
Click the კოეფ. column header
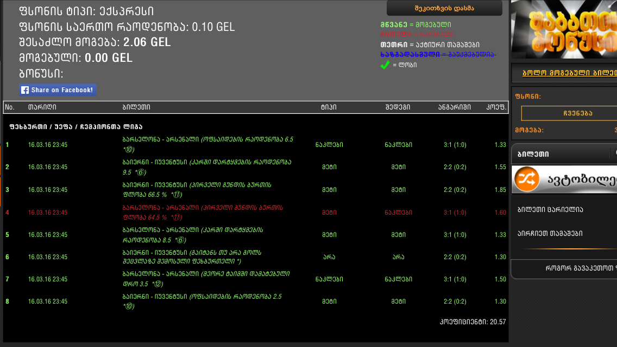point(496,107)
